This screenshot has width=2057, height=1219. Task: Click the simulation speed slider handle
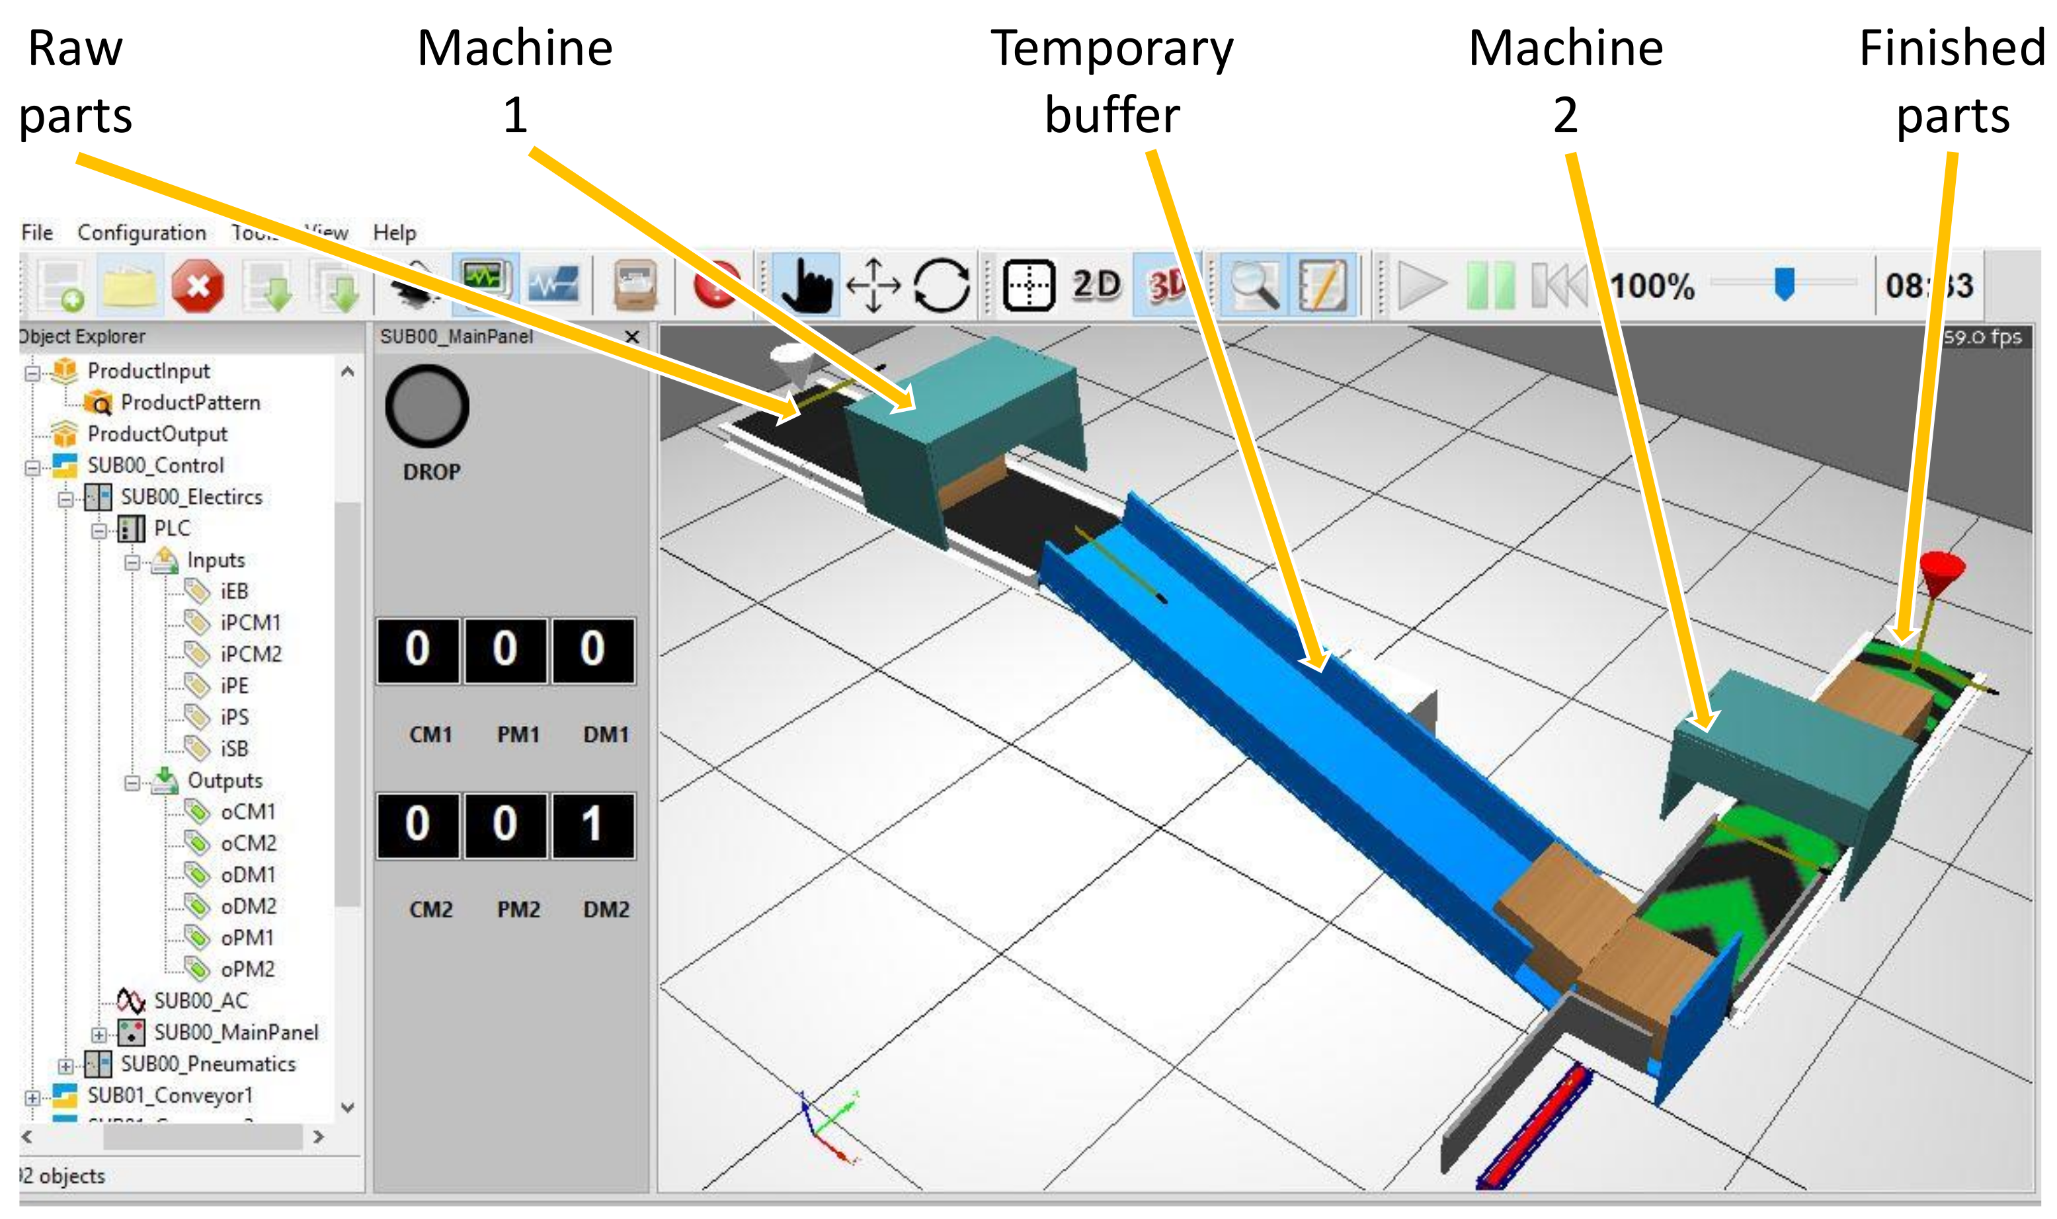(x=1785, y=284)
